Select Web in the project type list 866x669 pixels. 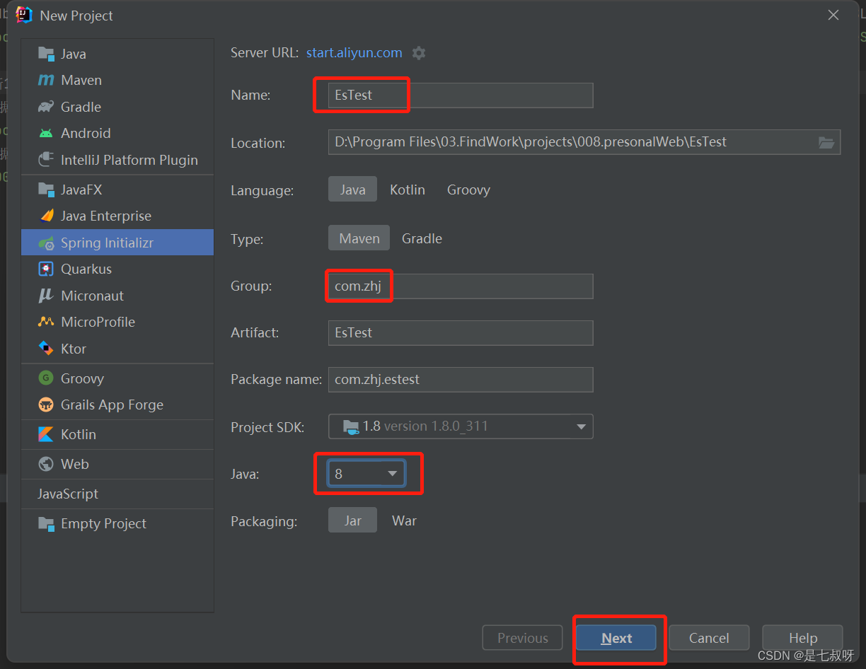[x=117, y=464]
